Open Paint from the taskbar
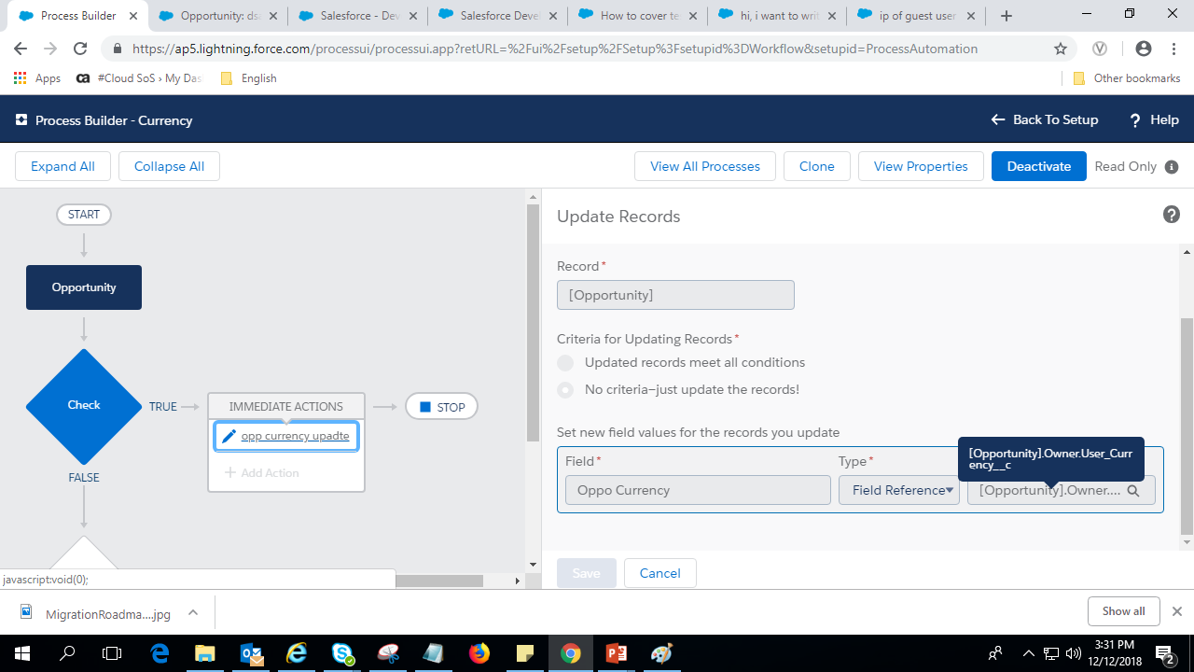The width and height of the screenshot is (1194, 672). pyautogui.click(x=662, y=653)
